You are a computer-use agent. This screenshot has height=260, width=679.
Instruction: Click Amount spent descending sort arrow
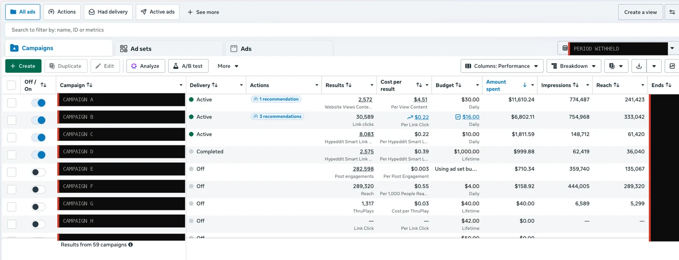coord(525,85)
